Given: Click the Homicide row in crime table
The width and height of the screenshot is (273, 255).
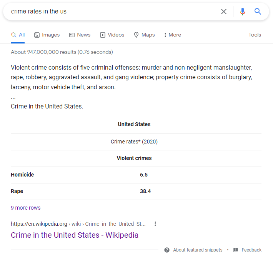Looking at the screenshot, I should pyautogui.click(x=22, y=175).
